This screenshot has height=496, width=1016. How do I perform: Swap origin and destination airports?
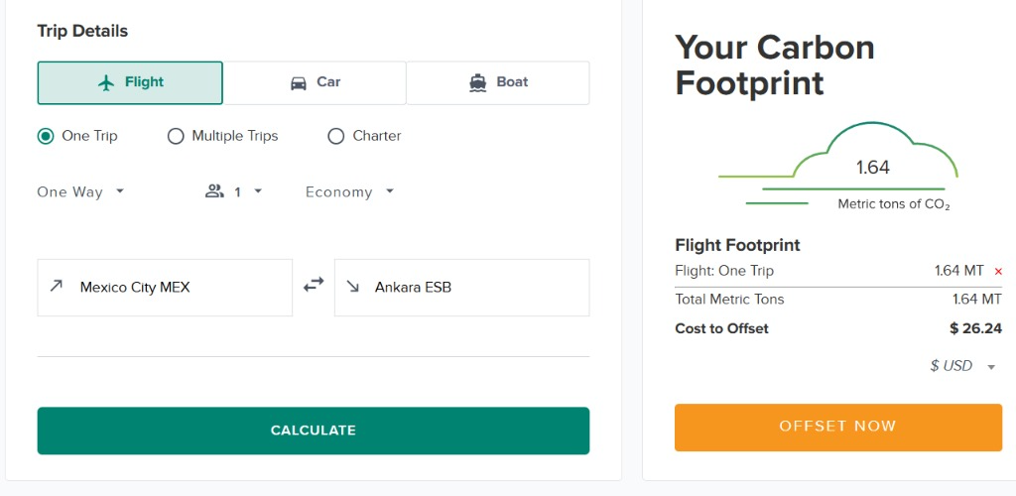(314, 285)
